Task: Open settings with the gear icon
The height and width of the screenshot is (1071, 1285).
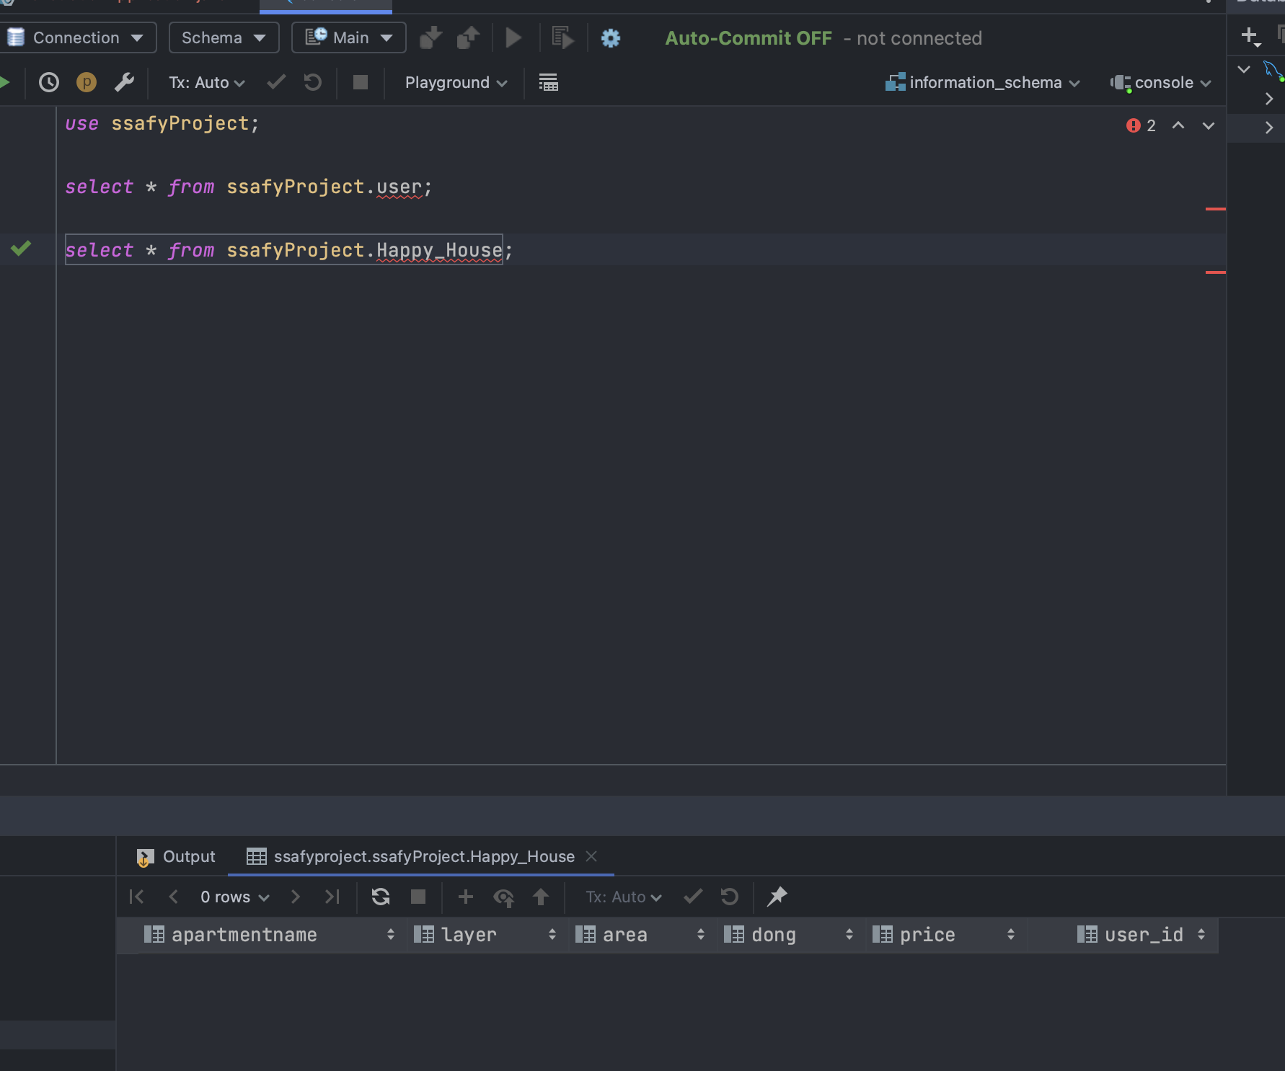Action: (610, 38)
